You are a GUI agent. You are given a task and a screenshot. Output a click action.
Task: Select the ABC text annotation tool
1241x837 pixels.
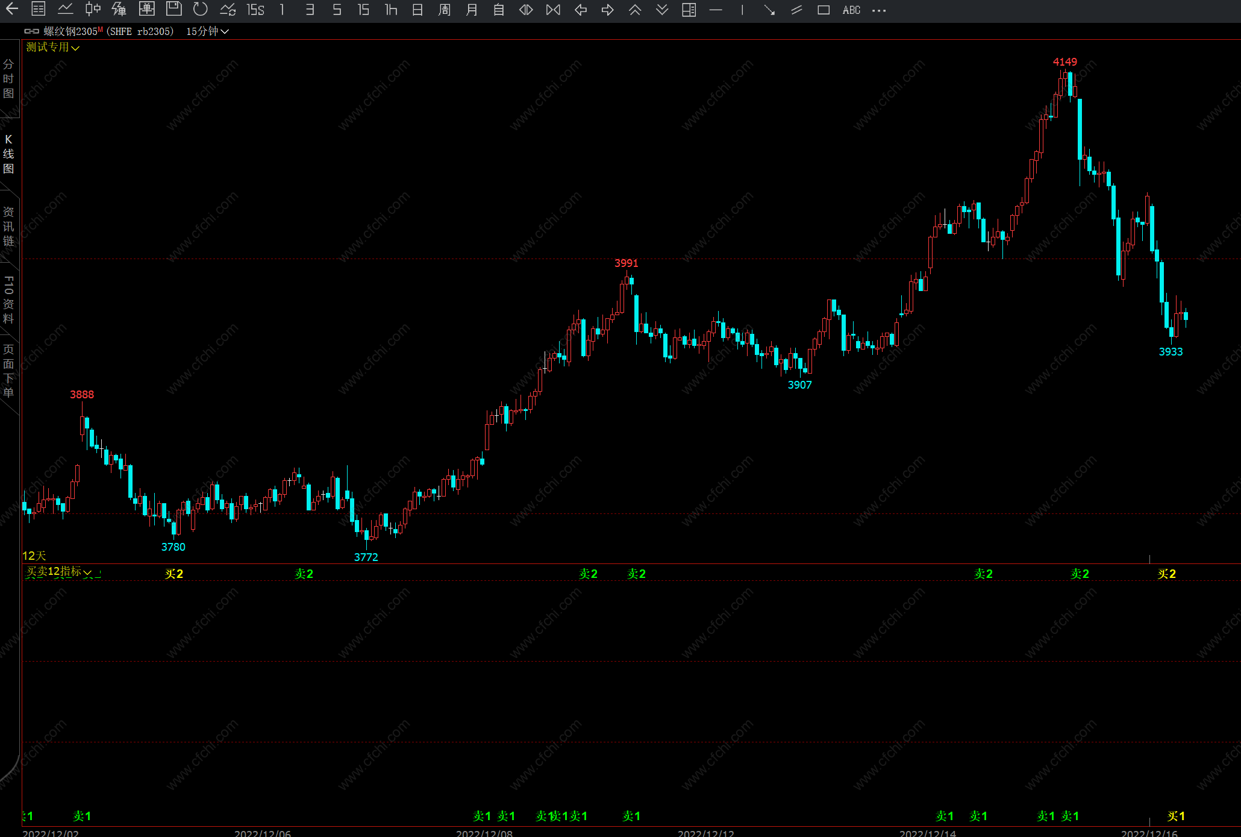pos(851,10)
